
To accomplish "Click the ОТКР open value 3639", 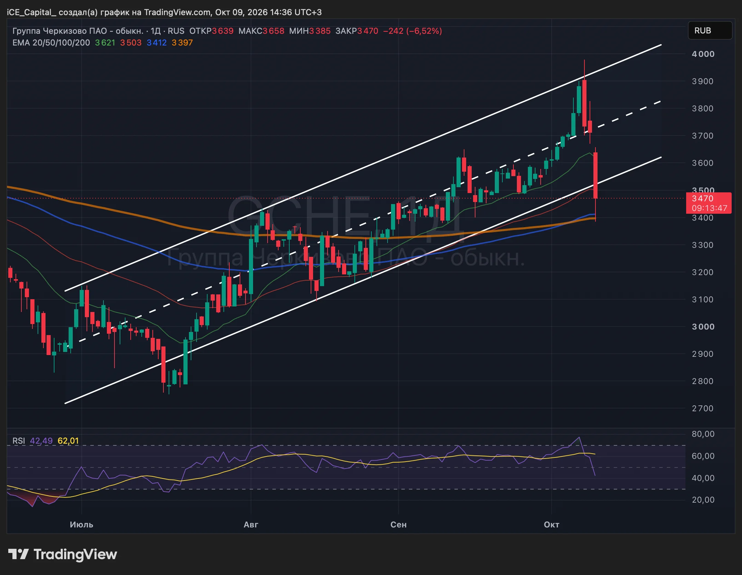I will coord(223,31).
